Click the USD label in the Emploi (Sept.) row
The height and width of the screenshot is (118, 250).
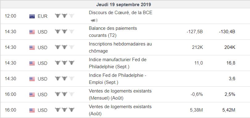43,79
